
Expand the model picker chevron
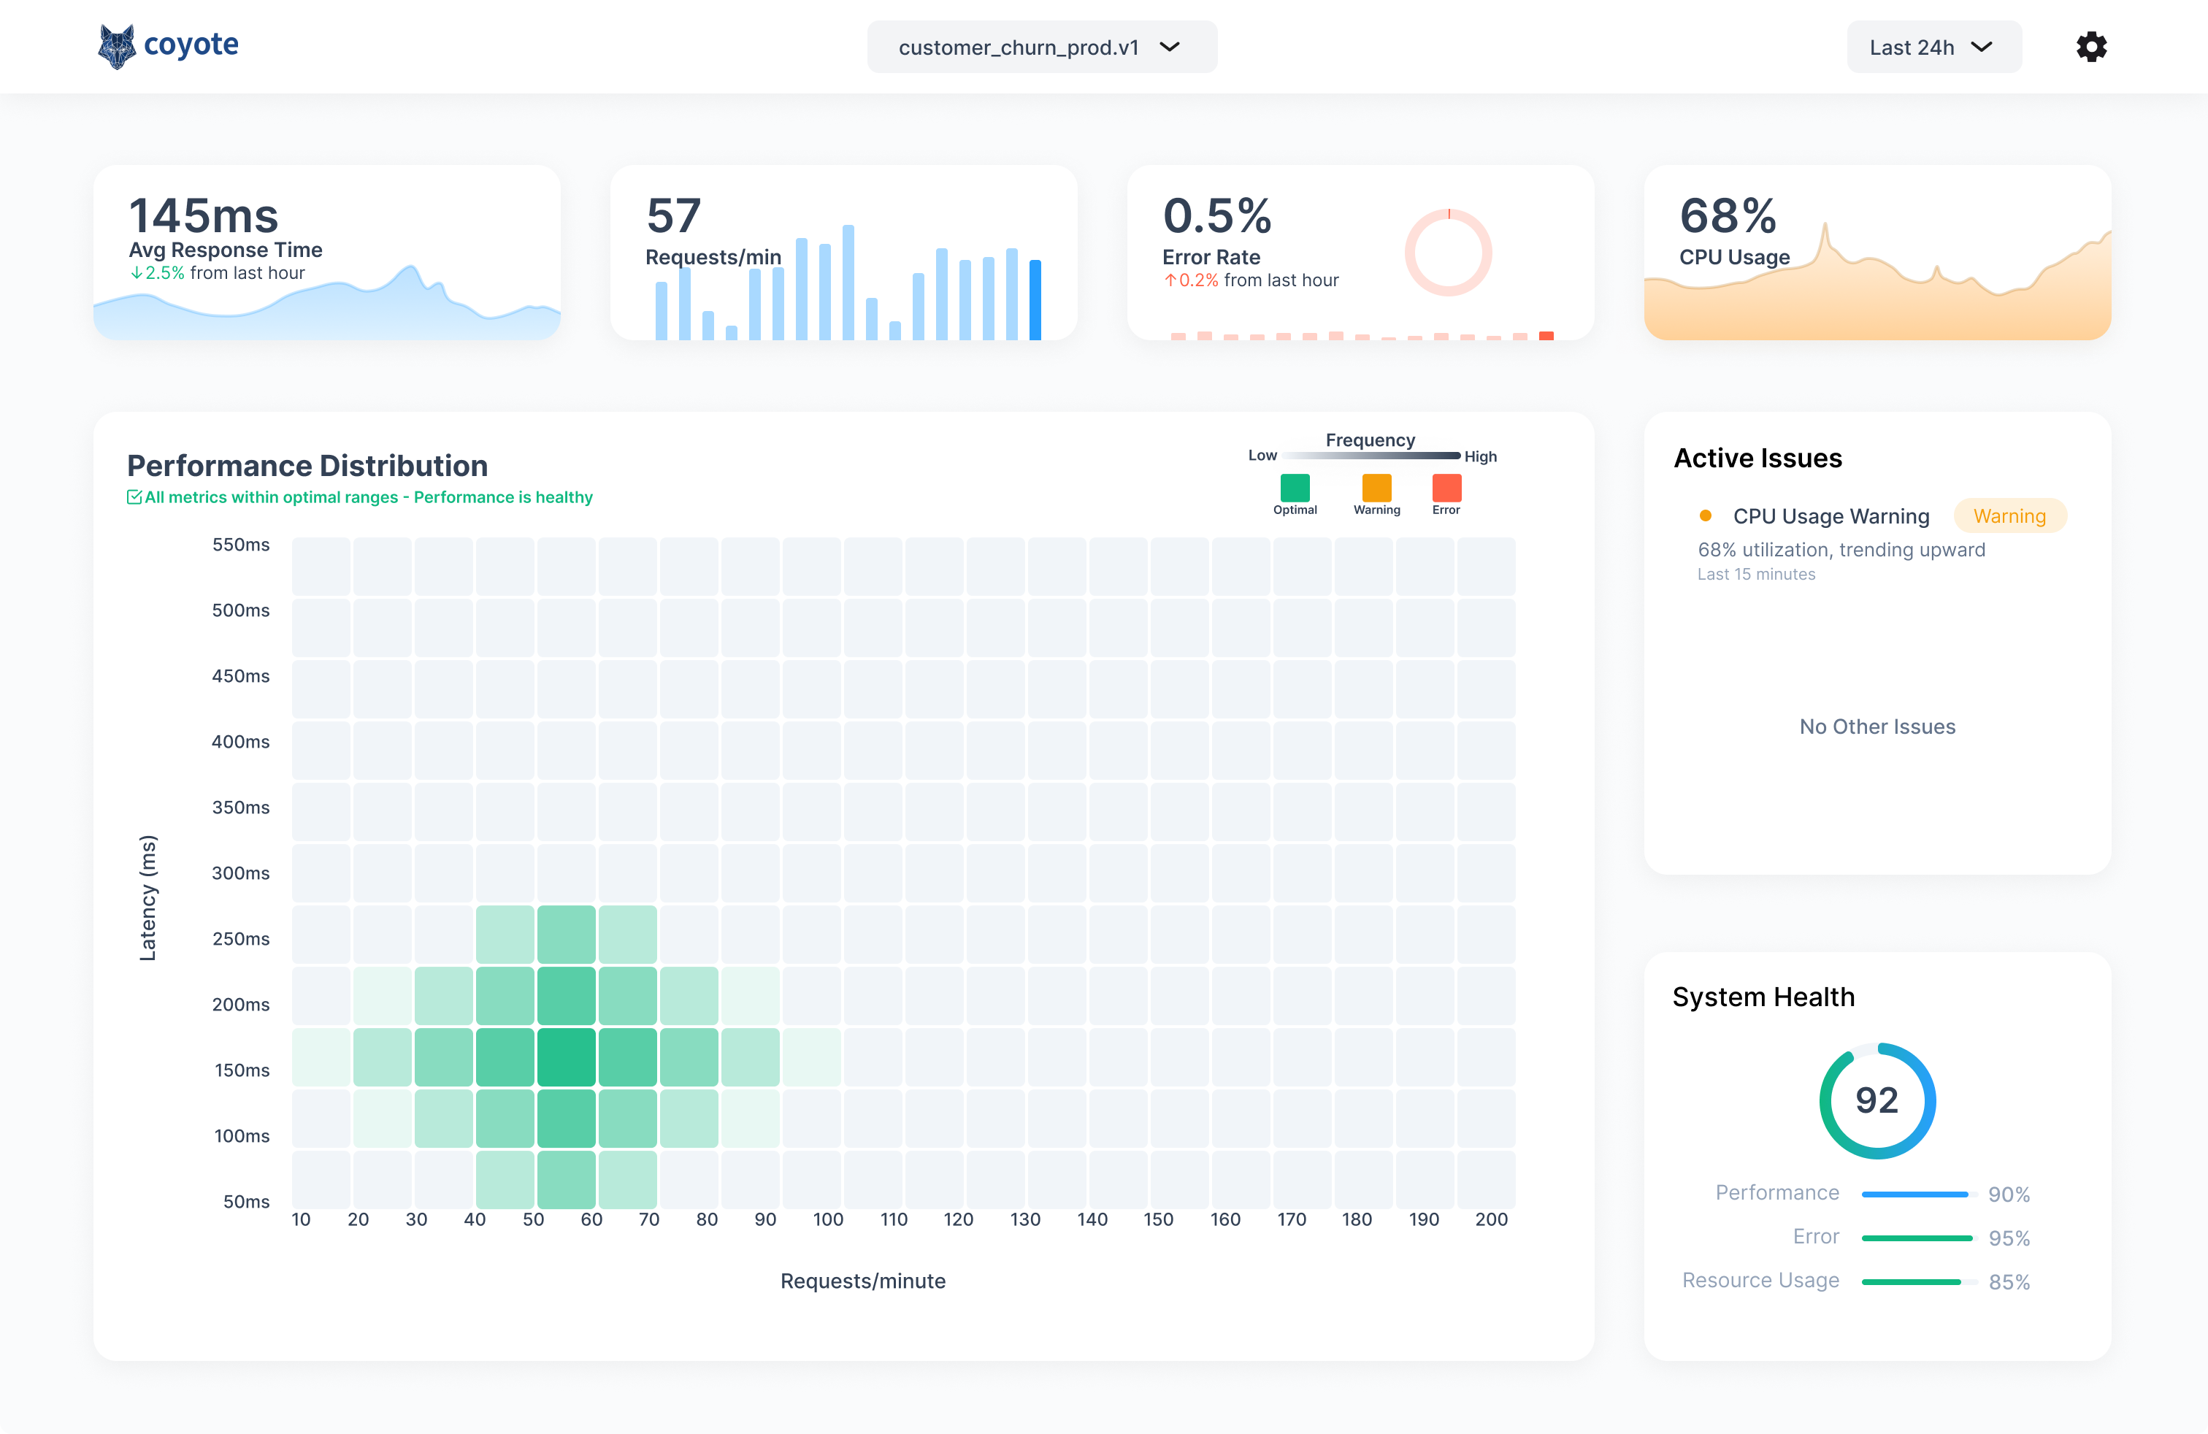click(x=1170, y=47)
